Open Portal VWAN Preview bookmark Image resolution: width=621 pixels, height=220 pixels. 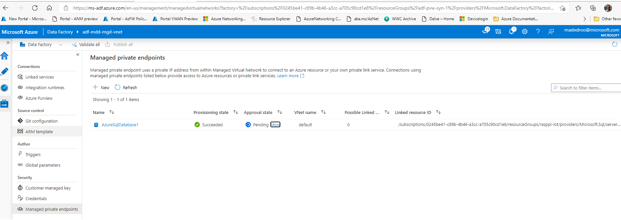click(175, 19)
